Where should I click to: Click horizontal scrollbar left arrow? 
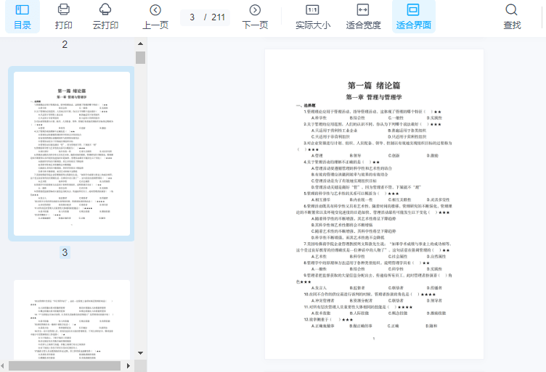pos(3,365)
